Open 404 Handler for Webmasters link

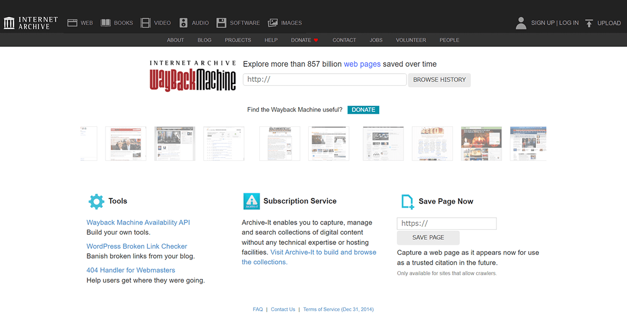[x=131, y=271]
